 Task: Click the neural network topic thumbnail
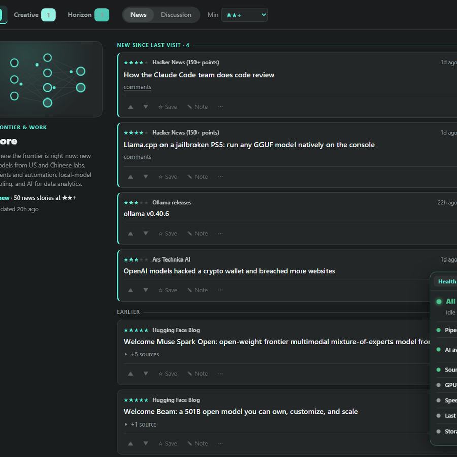51,79
